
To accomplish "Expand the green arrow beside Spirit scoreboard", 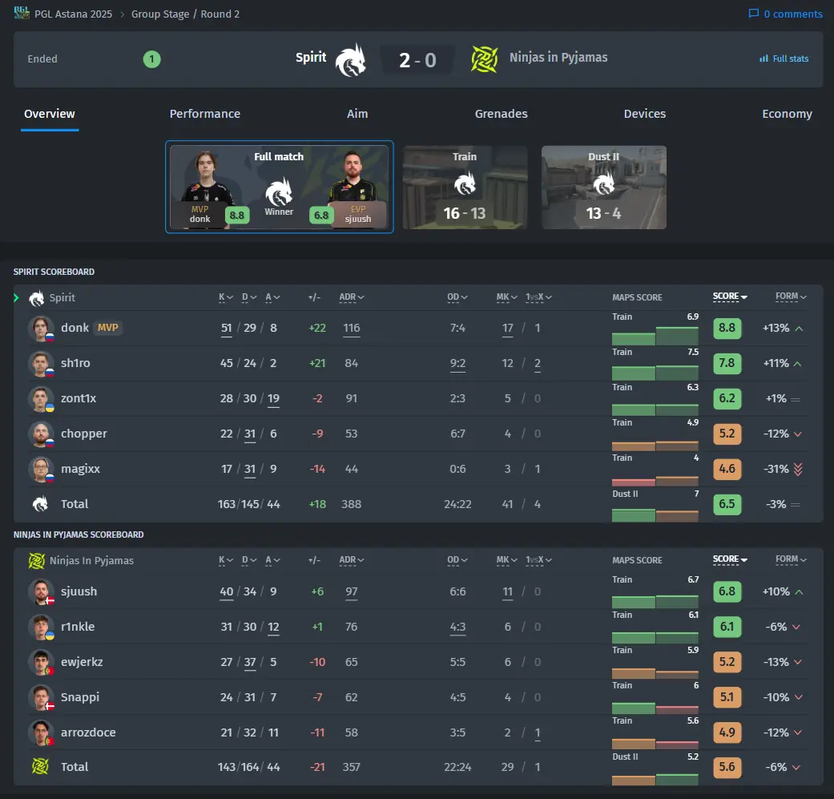I will [x=17, y=298].
